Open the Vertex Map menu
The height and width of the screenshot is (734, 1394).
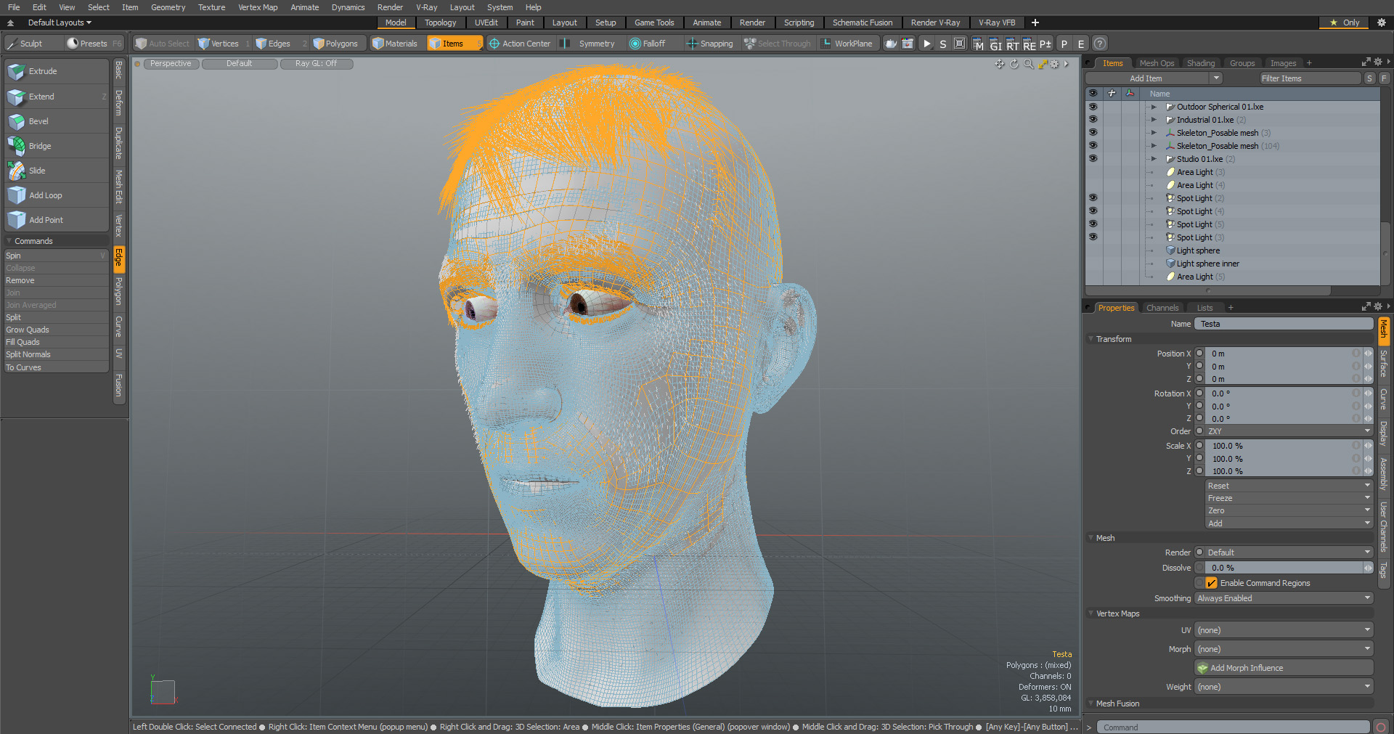(x=258, y=7)
